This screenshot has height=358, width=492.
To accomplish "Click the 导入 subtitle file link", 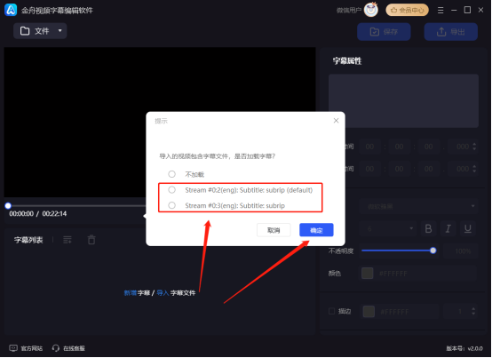I will pos(163,293).
